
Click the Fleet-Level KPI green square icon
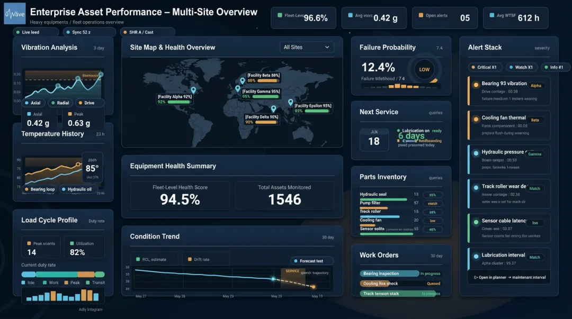click(280, 15)
